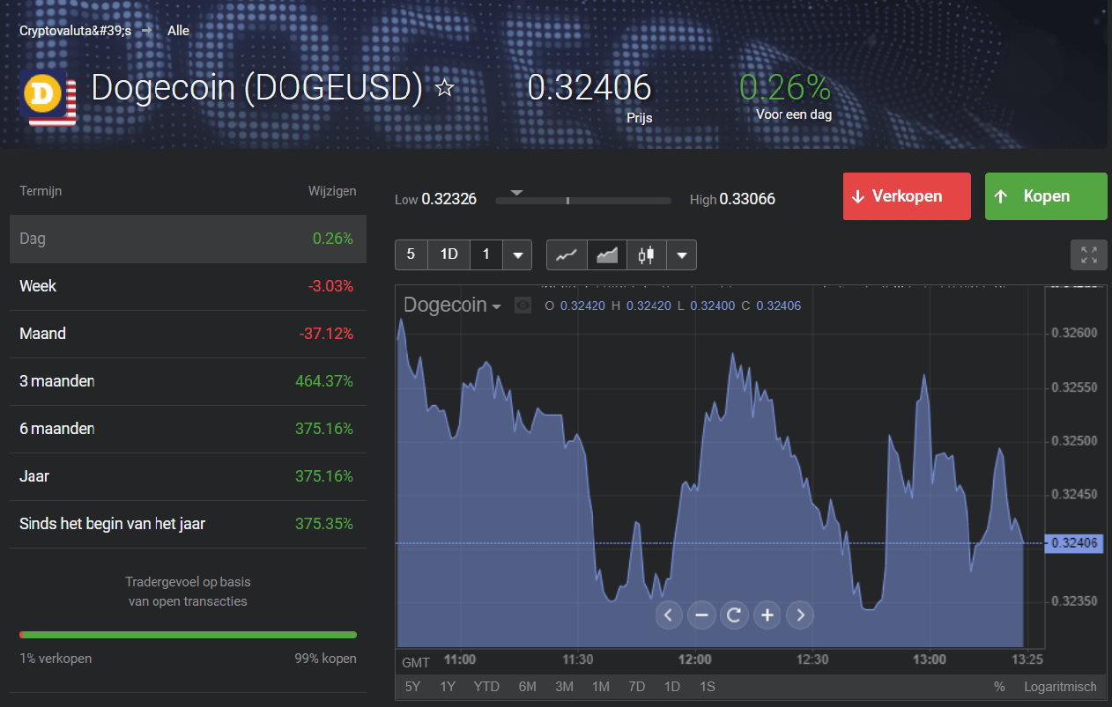Screen dimensions: 1112x707
Task: Reset the chart view with the refresh icon
Action: click(734, 615)
